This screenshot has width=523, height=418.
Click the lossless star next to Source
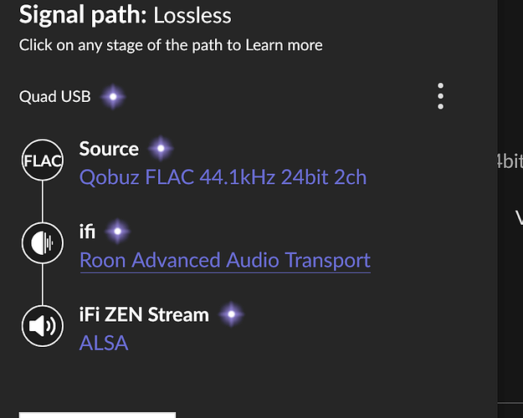(160, 150)
